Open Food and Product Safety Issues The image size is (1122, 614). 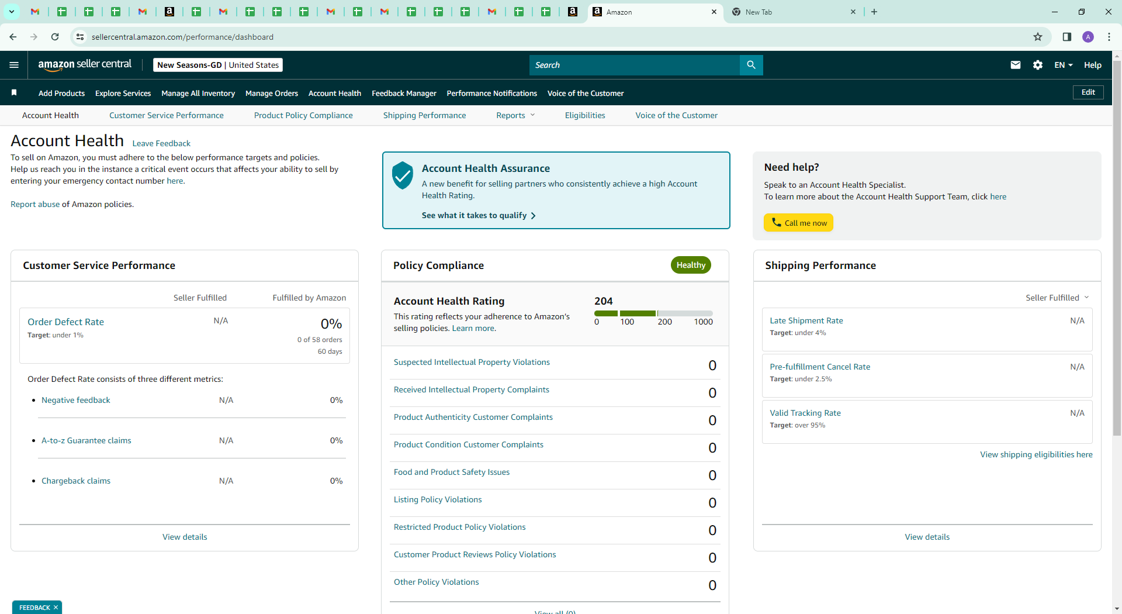452,472
